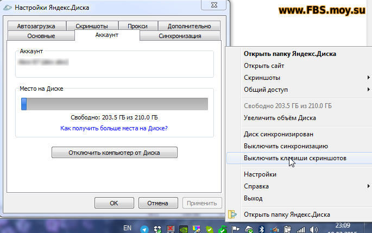
Task: Open the Dropbox tray icon
Action: point(157,229)
